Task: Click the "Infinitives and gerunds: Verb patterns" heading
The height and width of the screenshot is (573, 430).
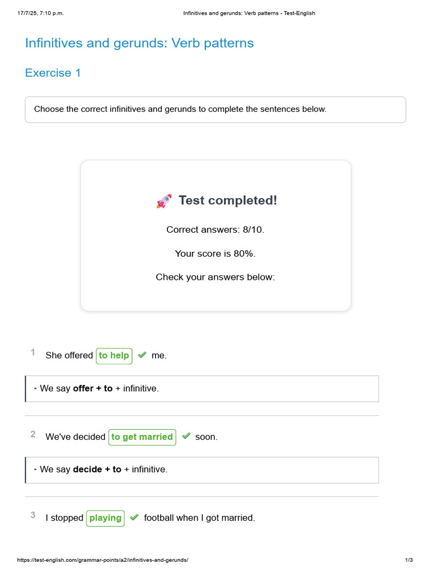Action: point(139,43)
